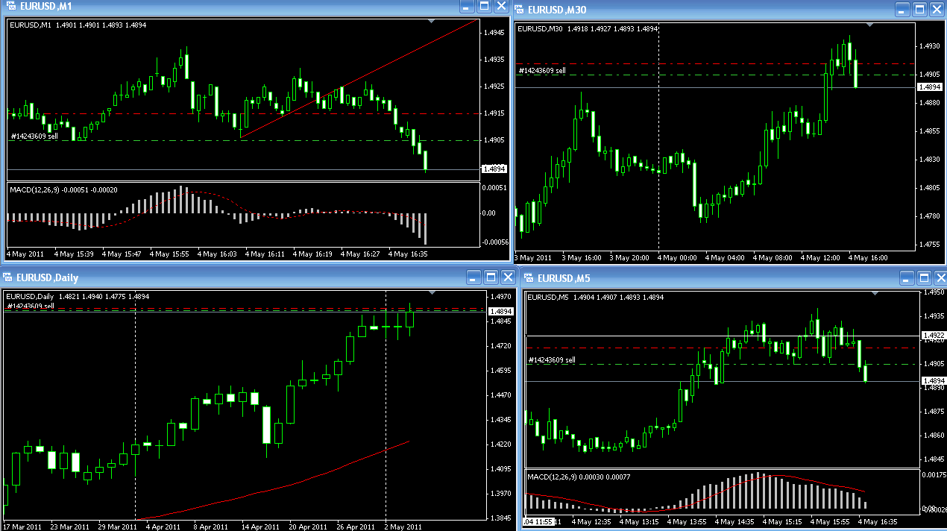The width and height of the screenshot is (947, 531).
Task: Click the EURUSD,M5 window chart icon
Action: [x=529, y=279]
